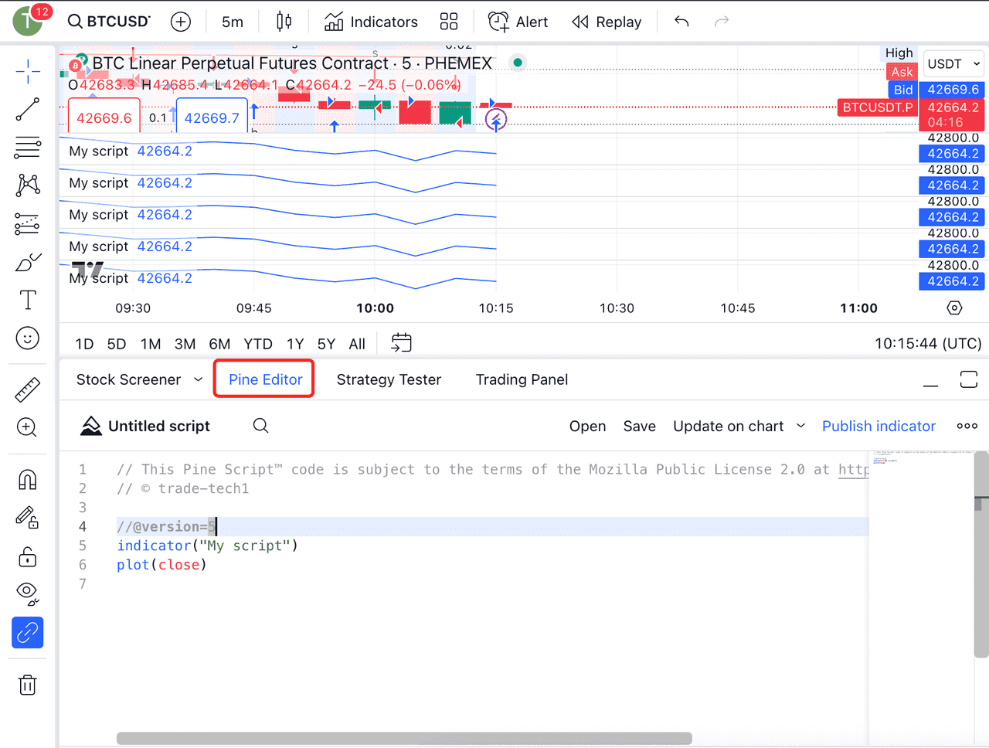This screenshot has width=989, height=748.
Task: Open the Indicators dialog
Action: click(x=371, y=22)
